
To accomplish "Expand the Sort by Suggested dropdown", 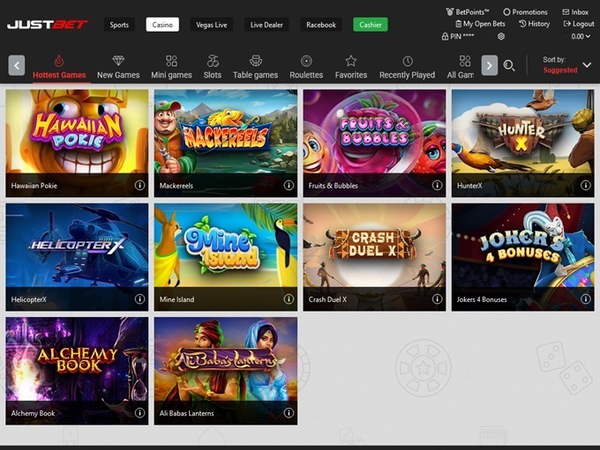I will click(x=567, y=65).
